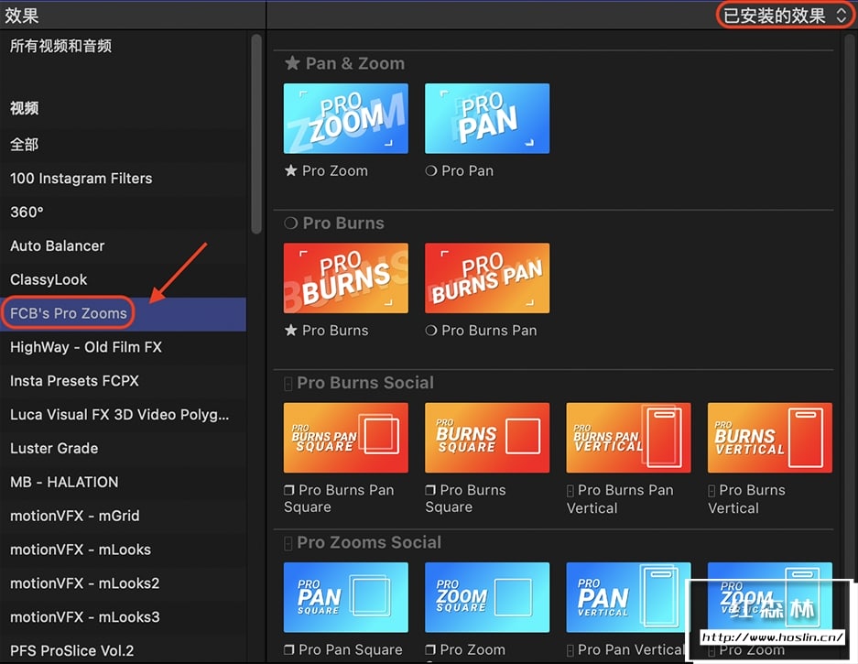Click the 效果 panel title
This screenshot has height=664, width=858.
point(22,16)
